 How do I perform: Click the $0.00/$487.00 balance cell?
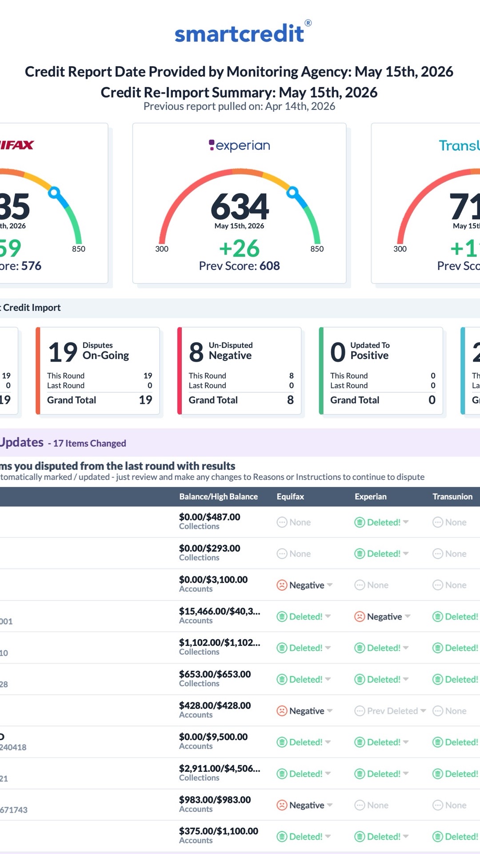click(x=209, y=521)
